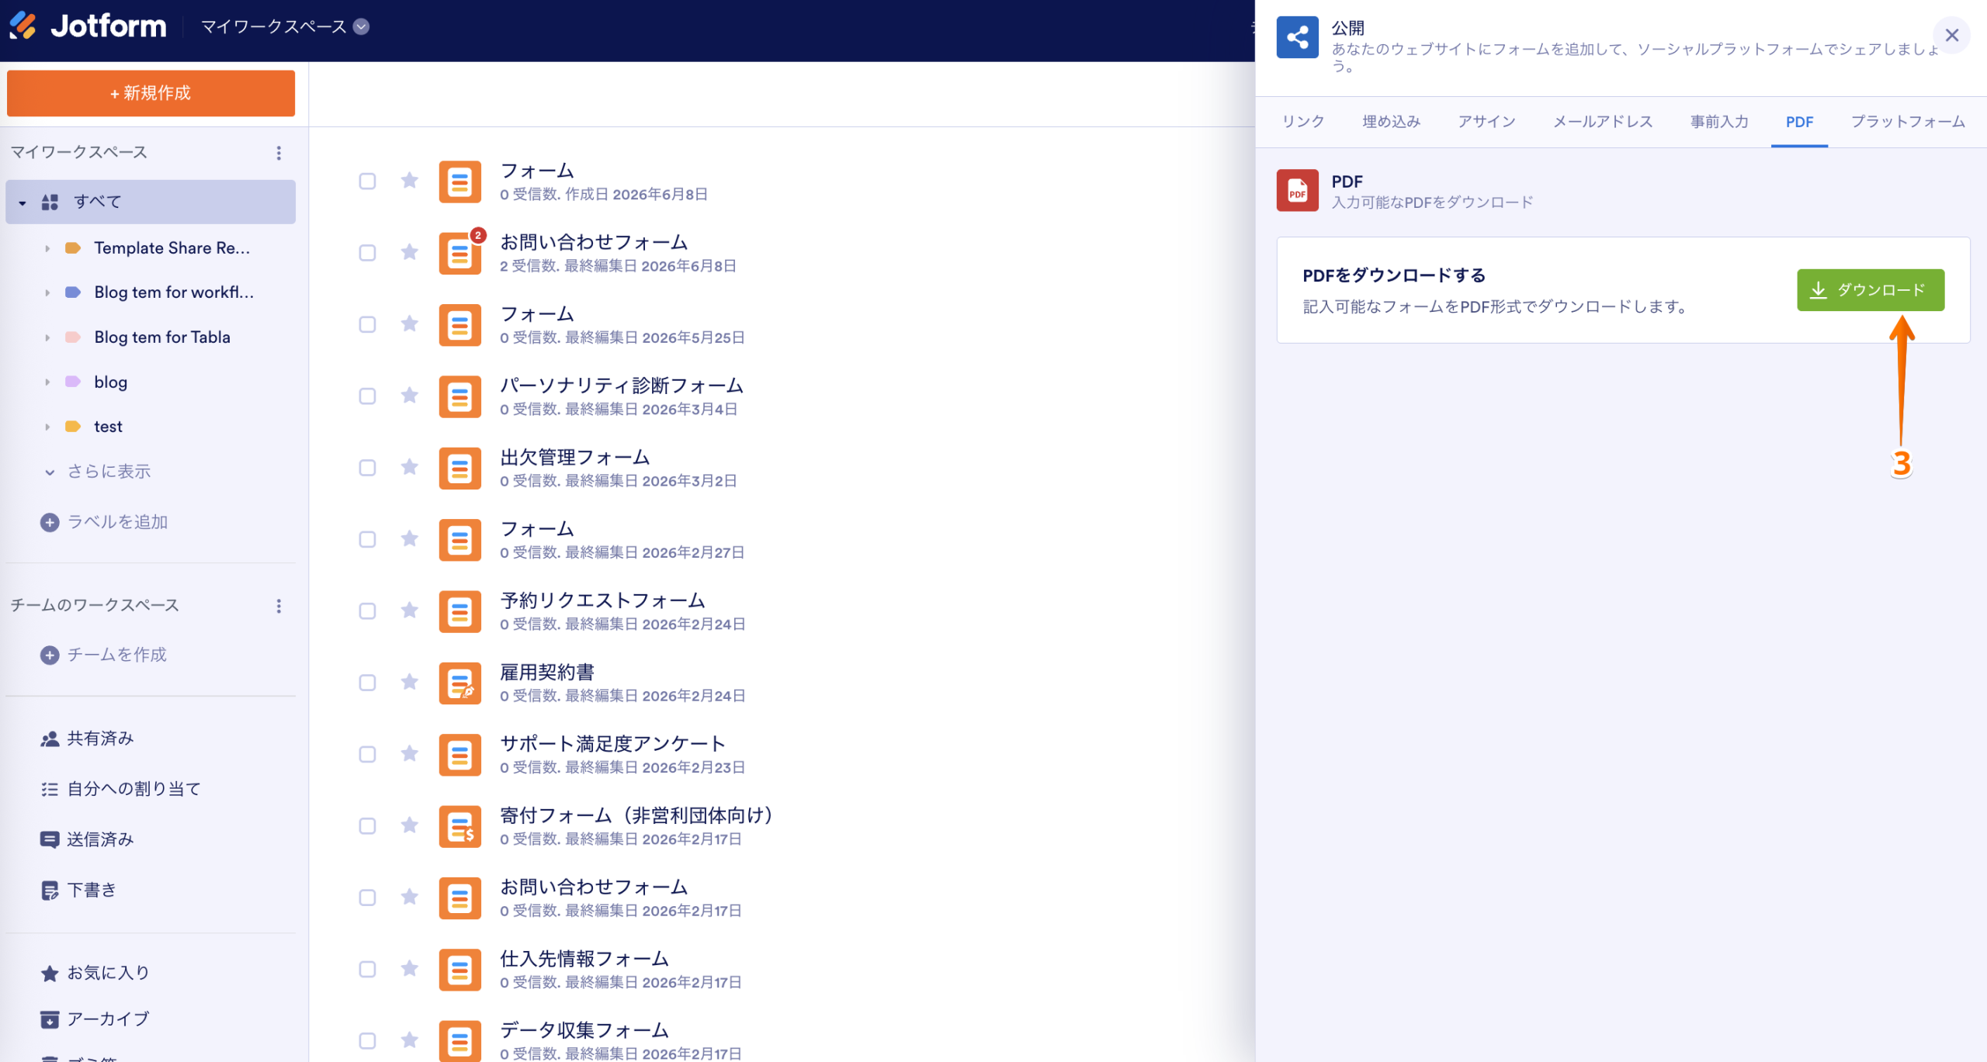Viewport: 1987px width, 1062px height.
Task: Switch to the メールアドレス tab
Action: tap(1603, 122)
